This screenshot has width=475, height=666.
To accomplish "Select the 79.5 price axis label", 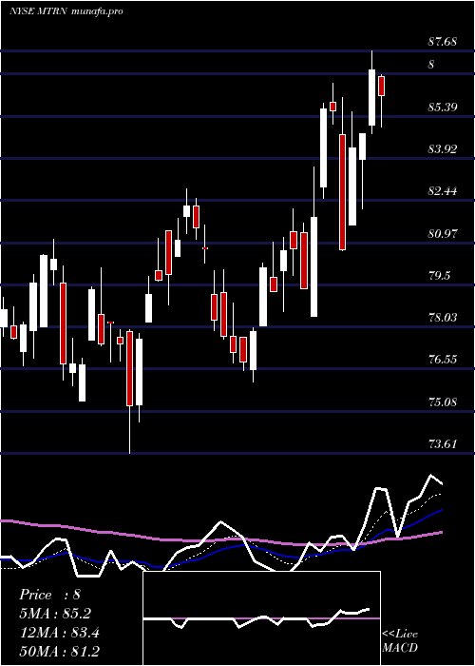I will pyautogui.click(x=439, y=275).
